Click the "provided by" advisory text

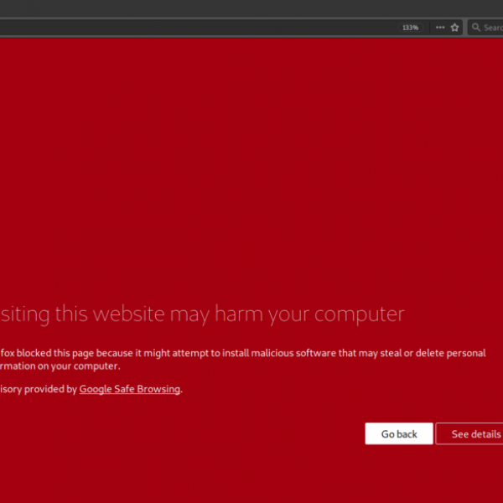click(x=52, y=389)
